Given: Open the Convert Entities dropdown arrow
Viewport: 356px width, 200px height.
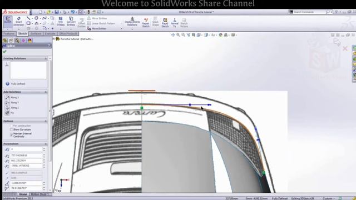Looking at the screenshot, I should click(71, 29).
